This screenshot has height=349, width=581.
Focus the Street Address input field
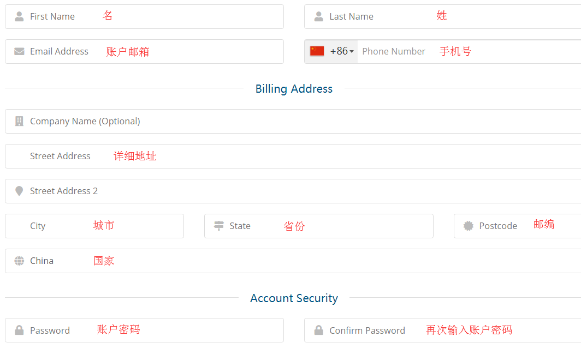click(x=293, y=156)
